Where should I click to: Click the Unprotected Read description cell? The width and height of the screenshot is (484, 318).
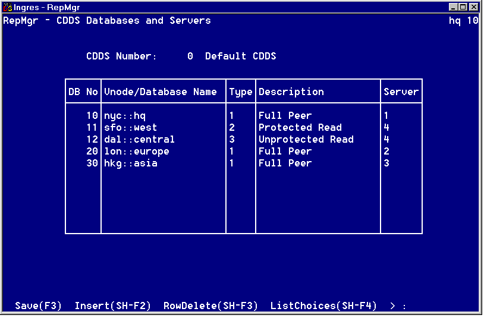tap(306, 139)
